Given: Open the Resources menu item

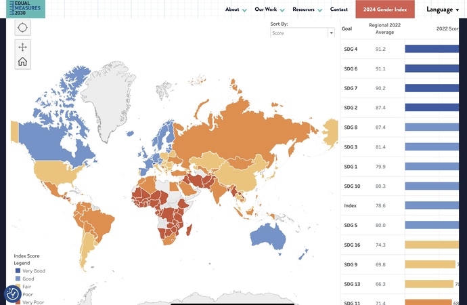Looking at the screenshot, I should pyautogui.click(x=303, y=9).
